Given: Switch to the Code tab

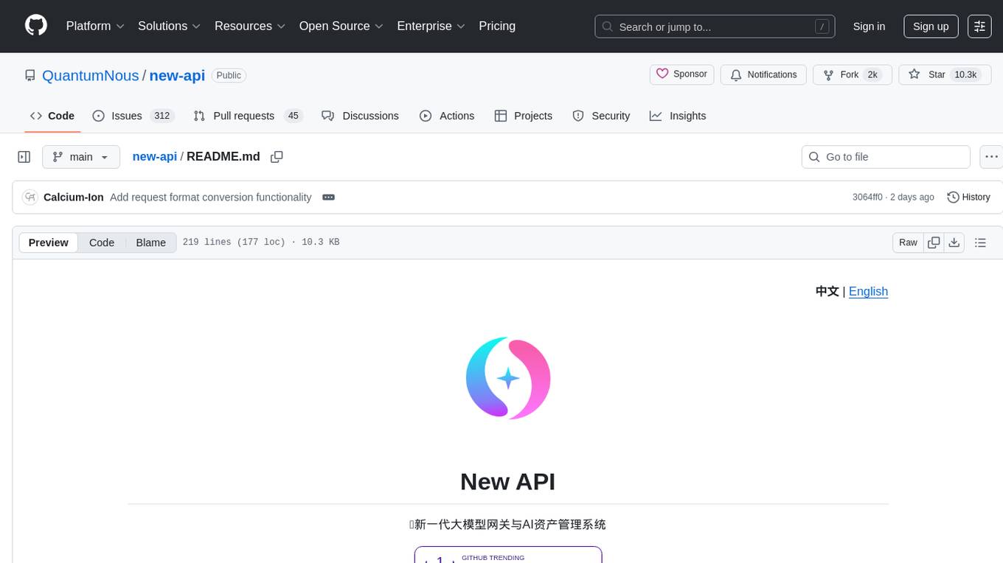Looking at the screenshot, I should pos(52,116).
